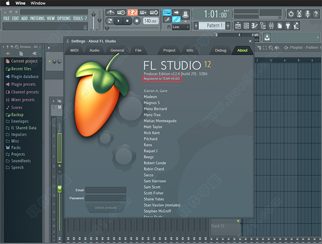Show the browser view icon

pos(263,26)
